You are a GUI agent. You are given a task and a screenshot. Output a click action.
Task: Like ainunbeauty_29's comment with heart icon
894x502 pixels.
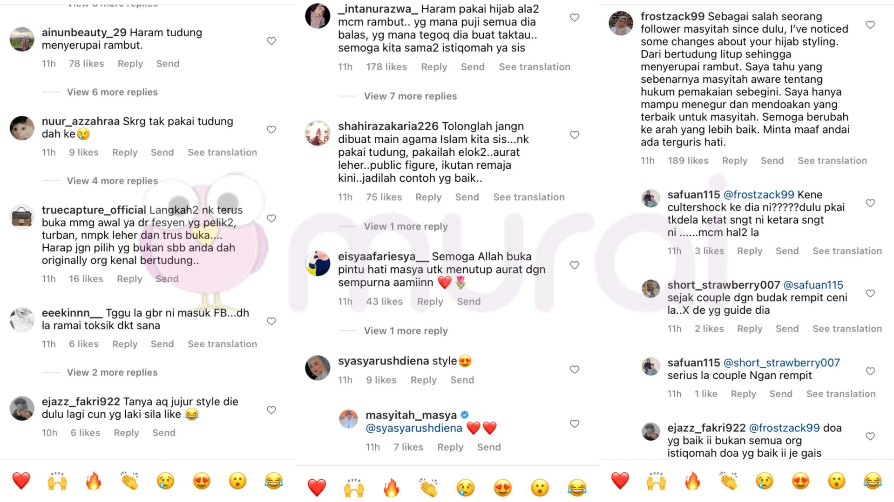pos(271,41)
